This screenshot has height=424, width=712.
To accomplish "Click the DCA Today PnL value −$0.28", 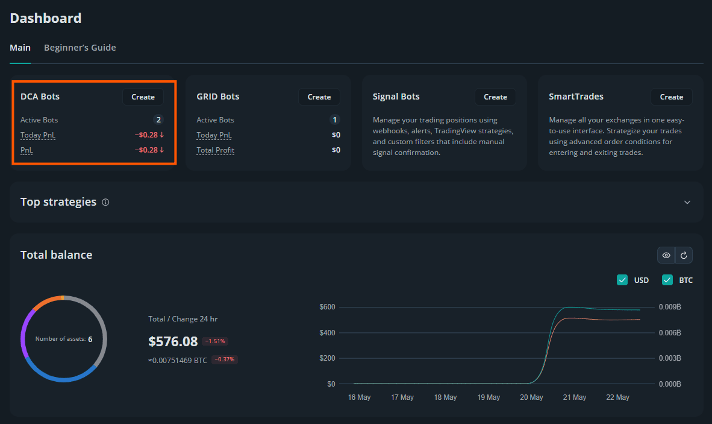I will [x=149, y=135].
